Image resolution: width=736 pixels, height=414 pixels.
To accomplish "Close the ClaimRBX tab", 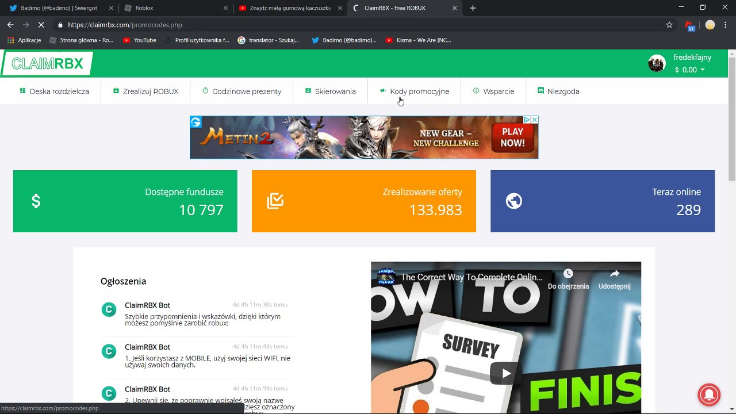I will point(455,8).
